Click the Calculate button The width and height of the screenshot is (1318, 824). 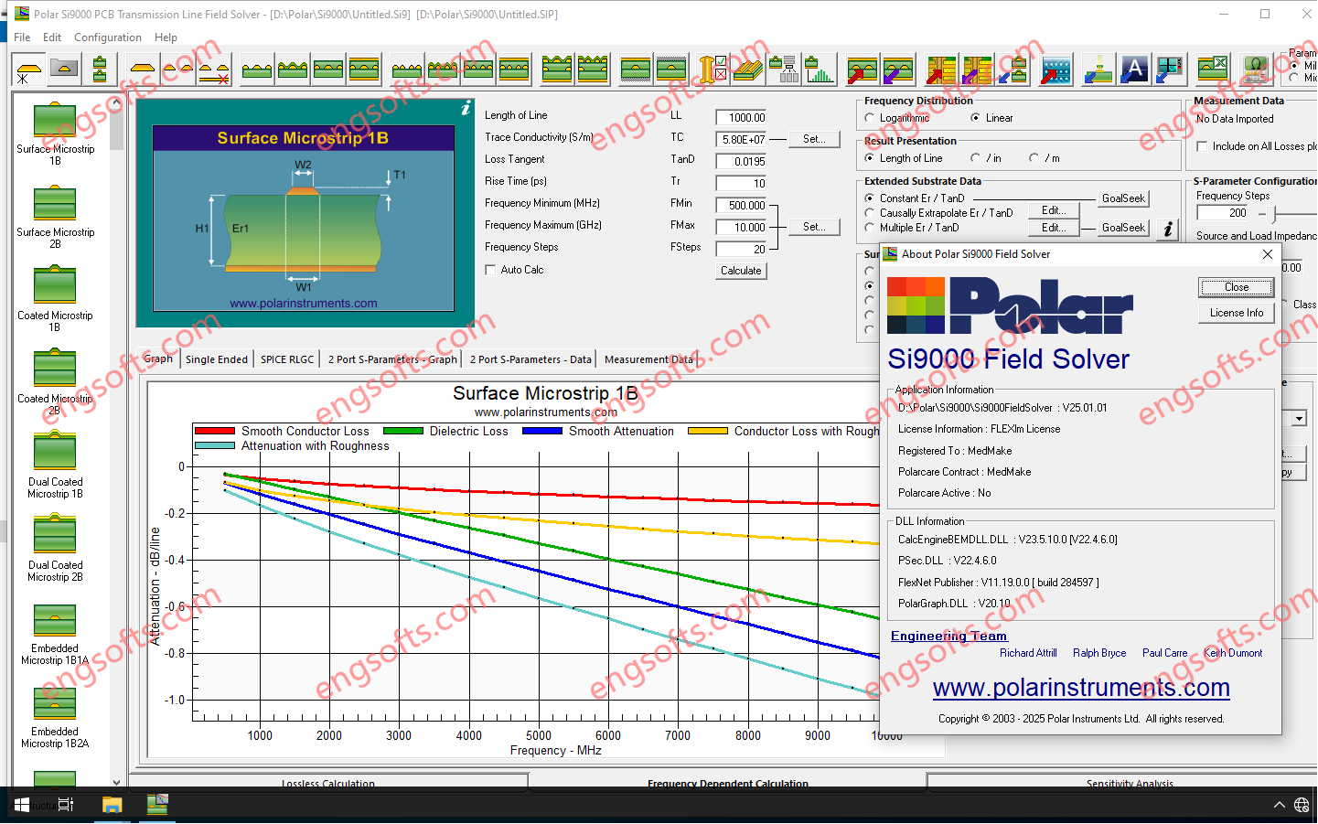740,270
